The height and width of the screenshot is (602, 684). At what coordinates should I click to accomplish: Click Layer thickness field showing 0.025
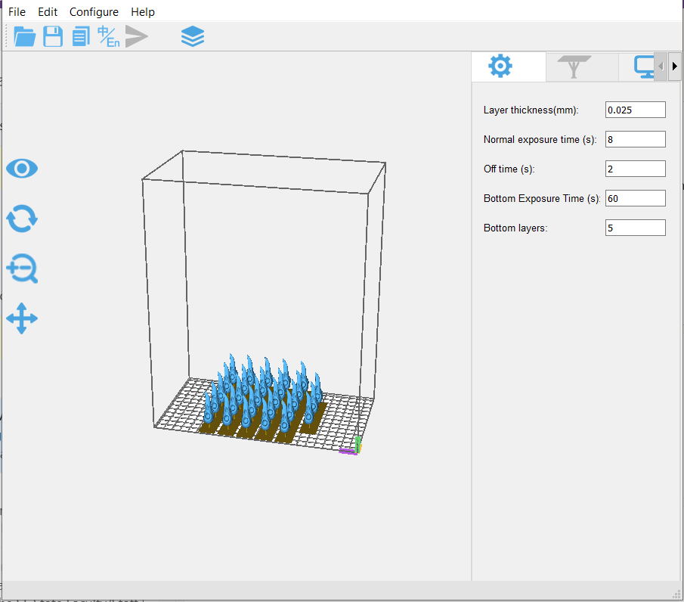(635, 110)
